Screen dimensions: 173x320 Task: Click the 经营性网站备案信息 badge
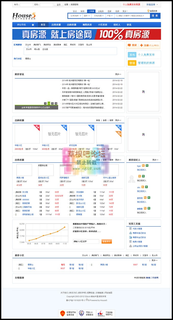(67, 313)
